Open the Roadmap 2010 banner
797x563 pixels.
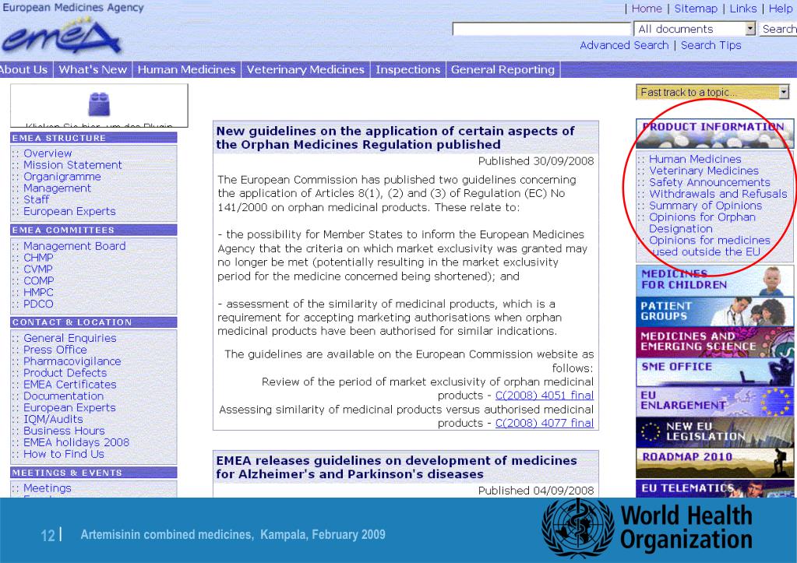[714, 463]
